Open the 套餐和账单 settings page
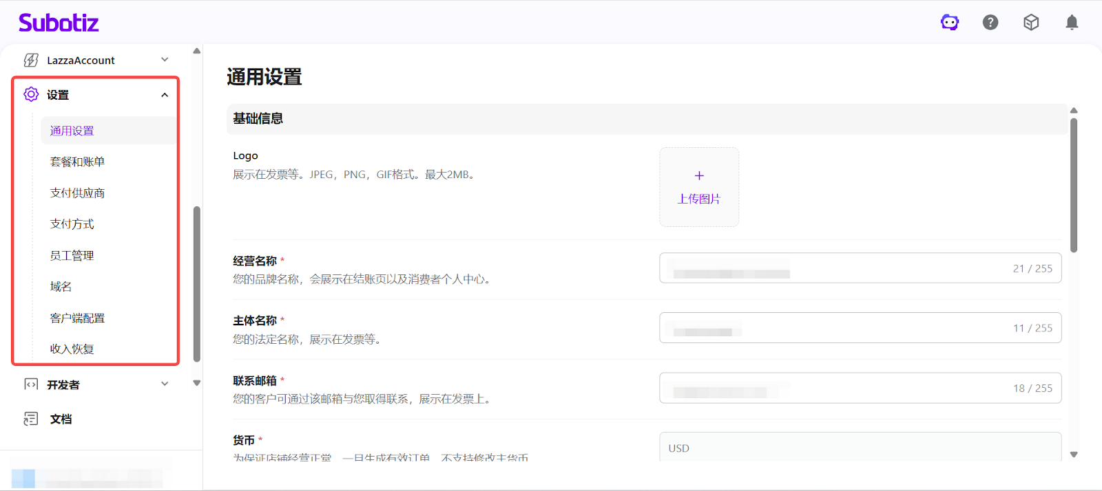Viewport: 1102px width, 491px height. pyautogui.click(x=77, y=162)
